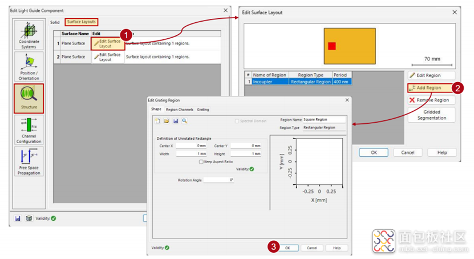
Task: Click the 400 nm period cell
Action: 342,82
